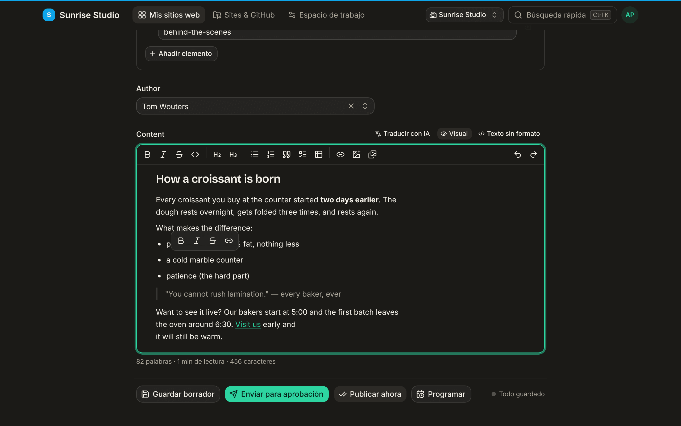Insert a task checklist
681x426 pixels.
303,154
